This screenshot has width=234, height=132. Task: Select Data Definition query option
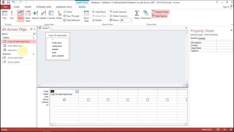[x=72, y=20]
